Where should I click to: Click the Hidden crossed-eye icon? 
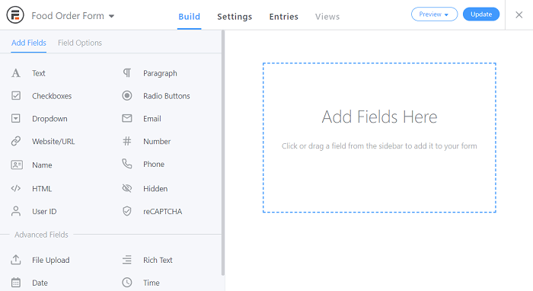coord(127,188)
